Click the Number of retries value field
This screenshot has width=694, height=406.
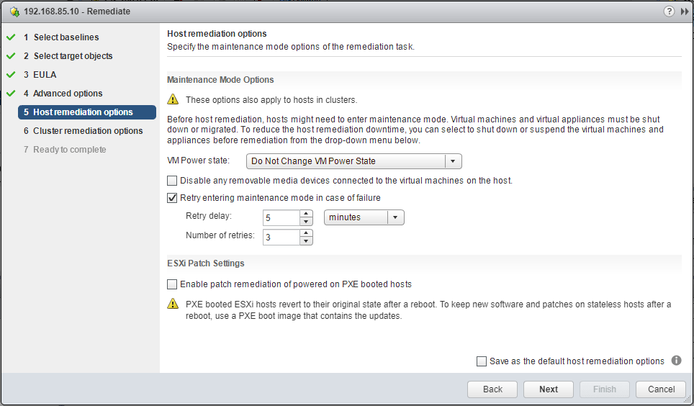[x=281, y=238]
